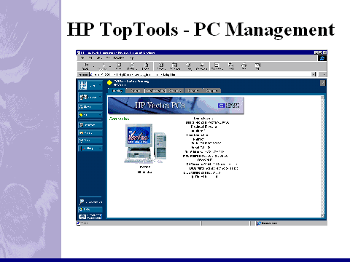Click the HP Vectra computer picture
The image size is (350, 262).
click(146, 143)
